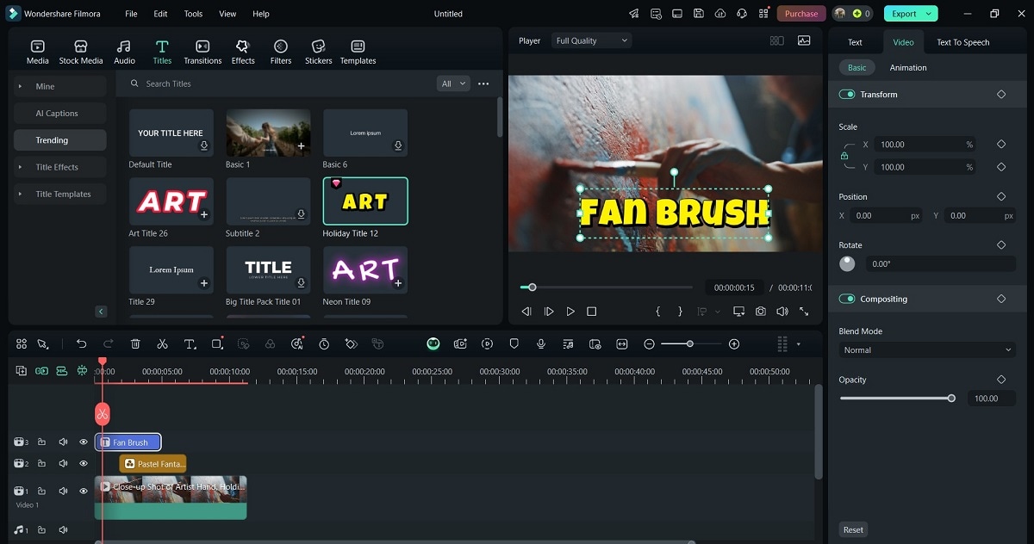Open the File menu
The width and height of the screenshot is (1034, 544).
pos(131,14)
